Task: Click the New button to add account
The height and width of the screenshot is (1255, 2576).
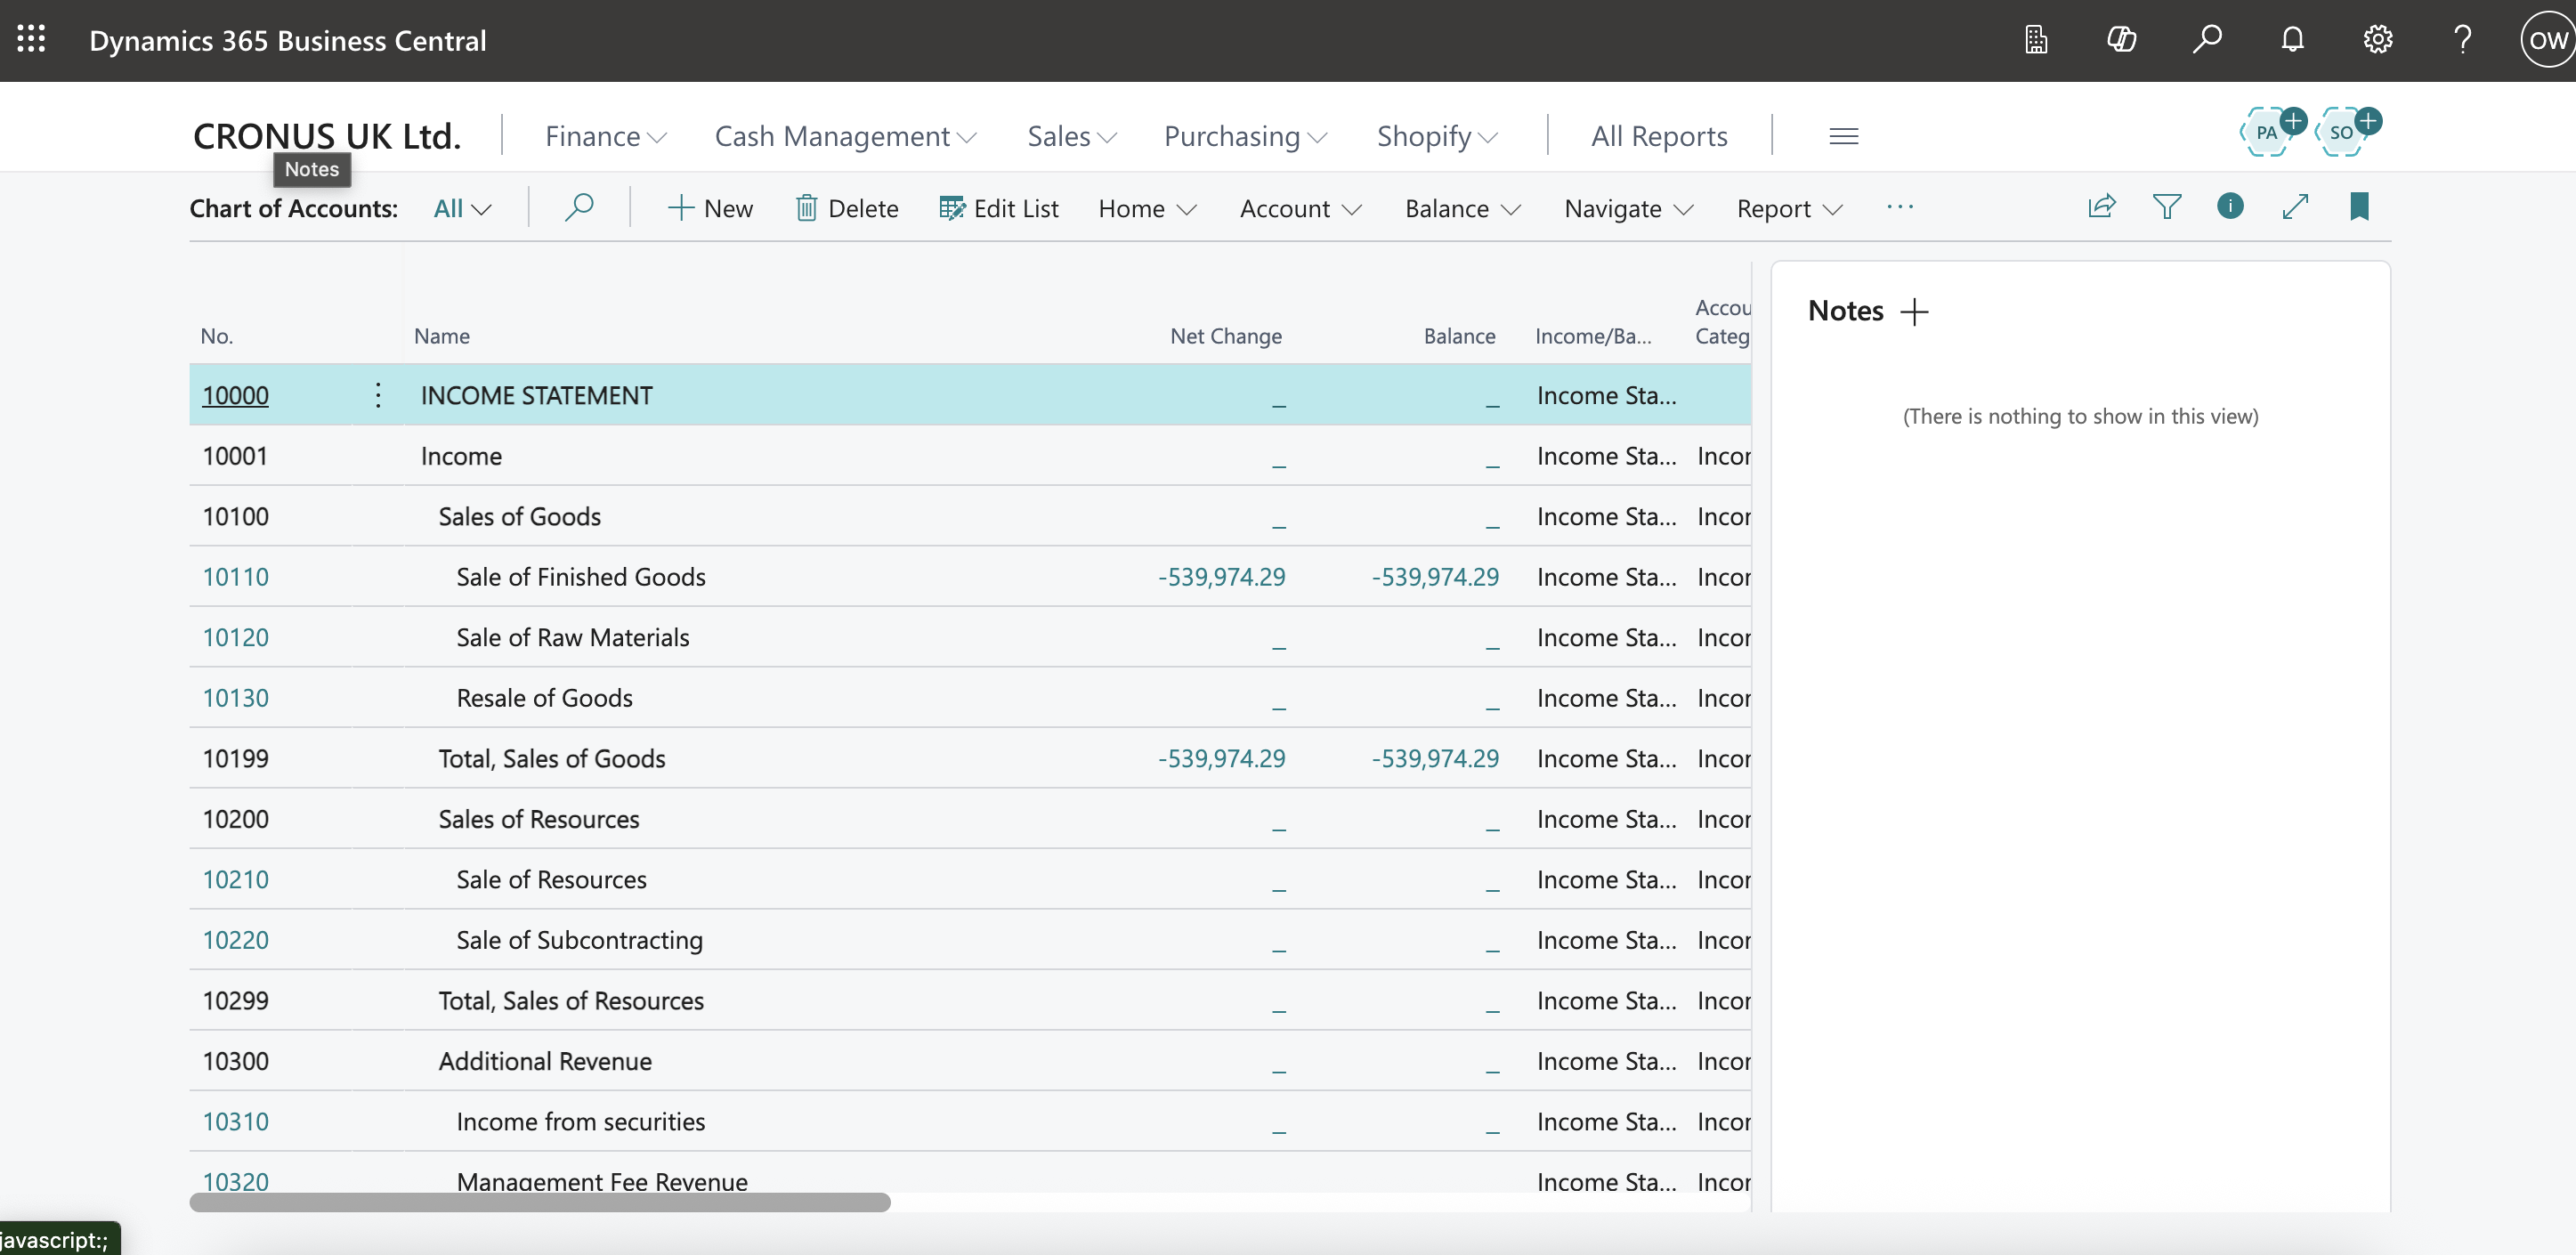Action: click(709, 208)
